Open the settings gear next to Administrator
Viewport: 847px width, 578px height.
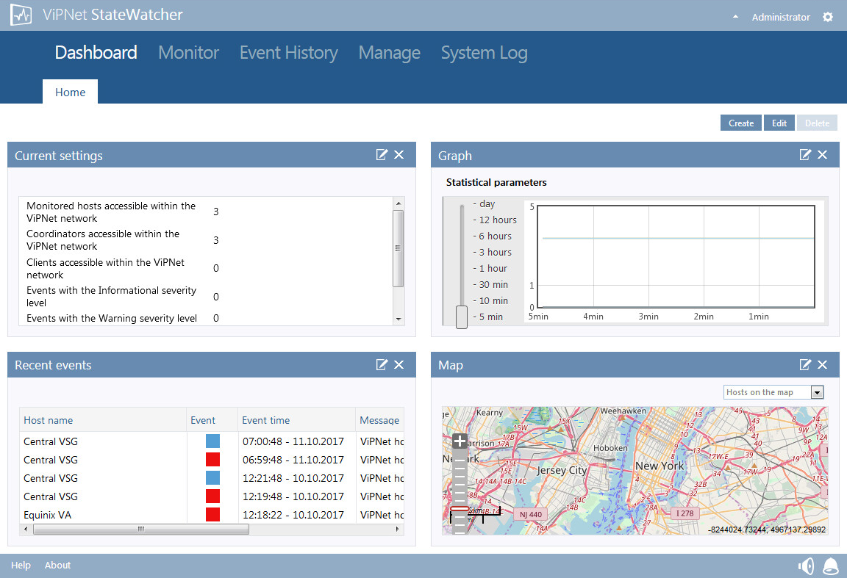point(828,18)
